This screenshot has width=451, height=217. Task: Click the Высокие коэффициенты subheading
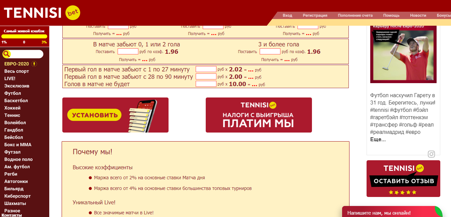103,167
